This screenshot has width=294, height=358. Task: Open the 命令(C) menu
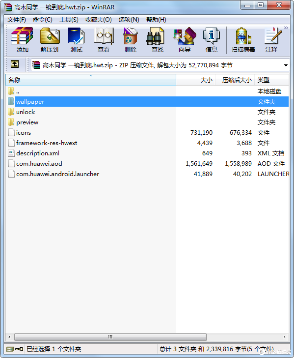point(42,20)
